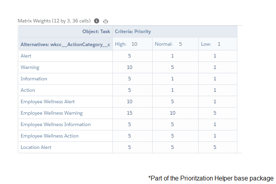276x184 pixels.
Task: Edit the Warning row High weight 10
Action: [x=132, y=67]
